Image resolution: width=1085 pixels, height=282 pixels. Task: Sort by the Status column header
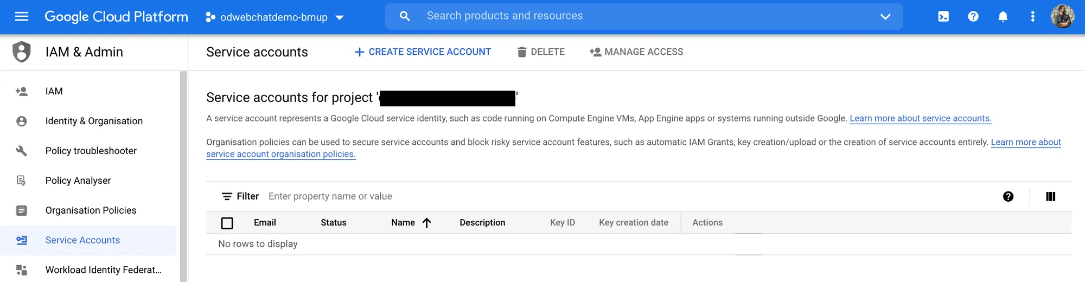334,222
